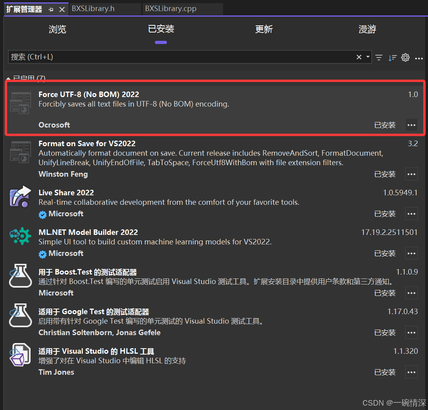Open more options for ML.NET Model Builder
This screenshot has height=410, width=428.
pos(411,254)
